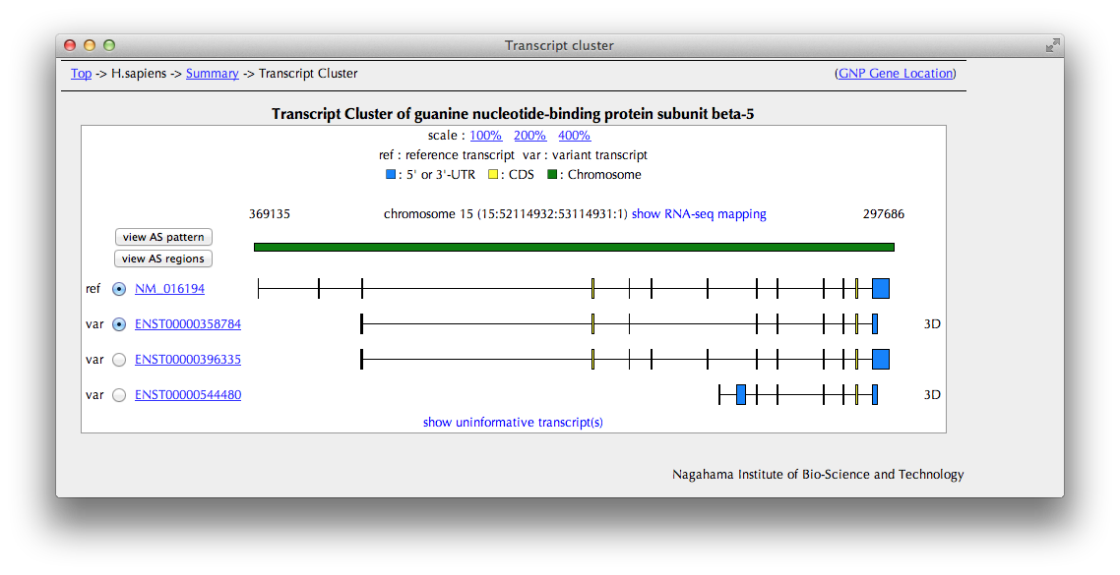Expand show uninformative transcript(s)
1120x575 pixels.
[513, 423]
